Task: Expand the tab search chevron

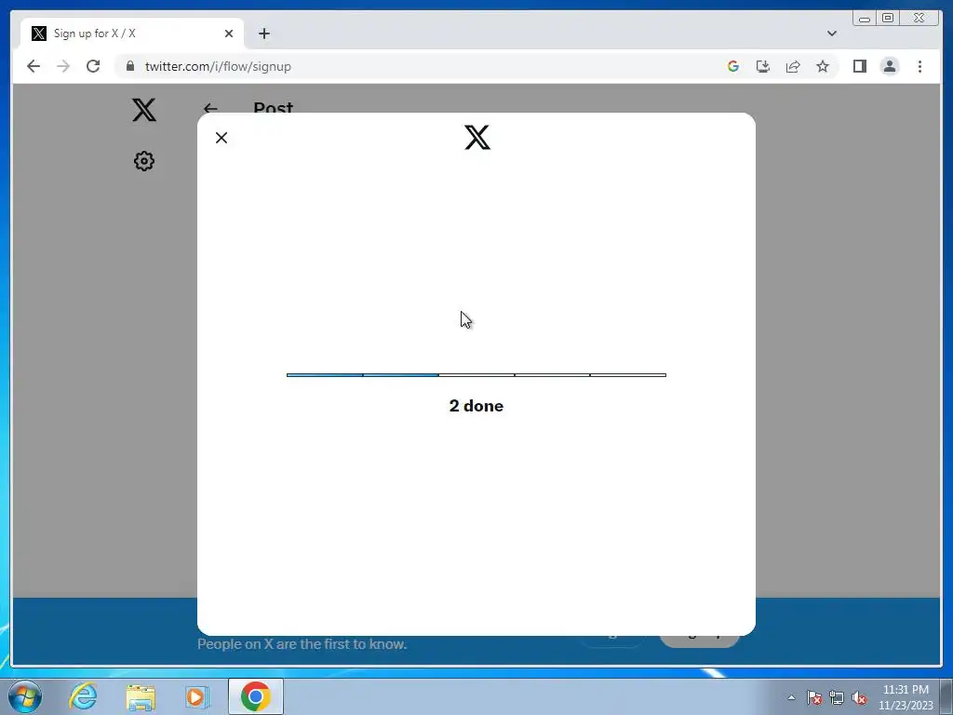Action: 831,34
